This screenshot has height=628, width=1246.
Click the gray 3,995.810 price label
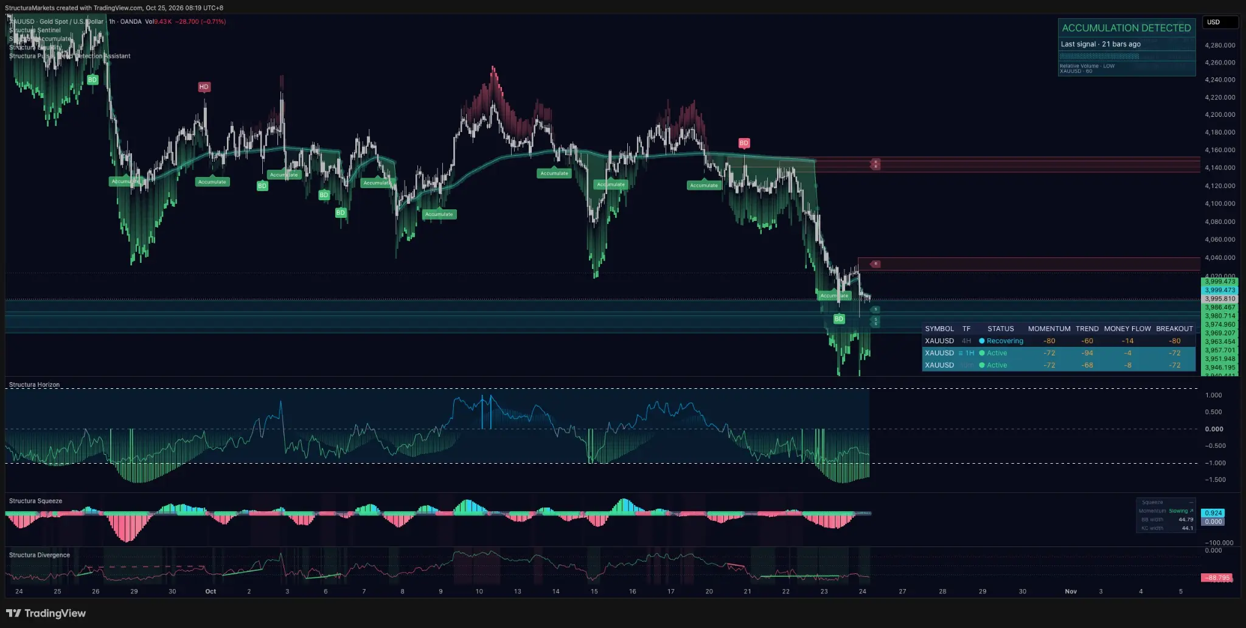click(x=1220, y=299)
